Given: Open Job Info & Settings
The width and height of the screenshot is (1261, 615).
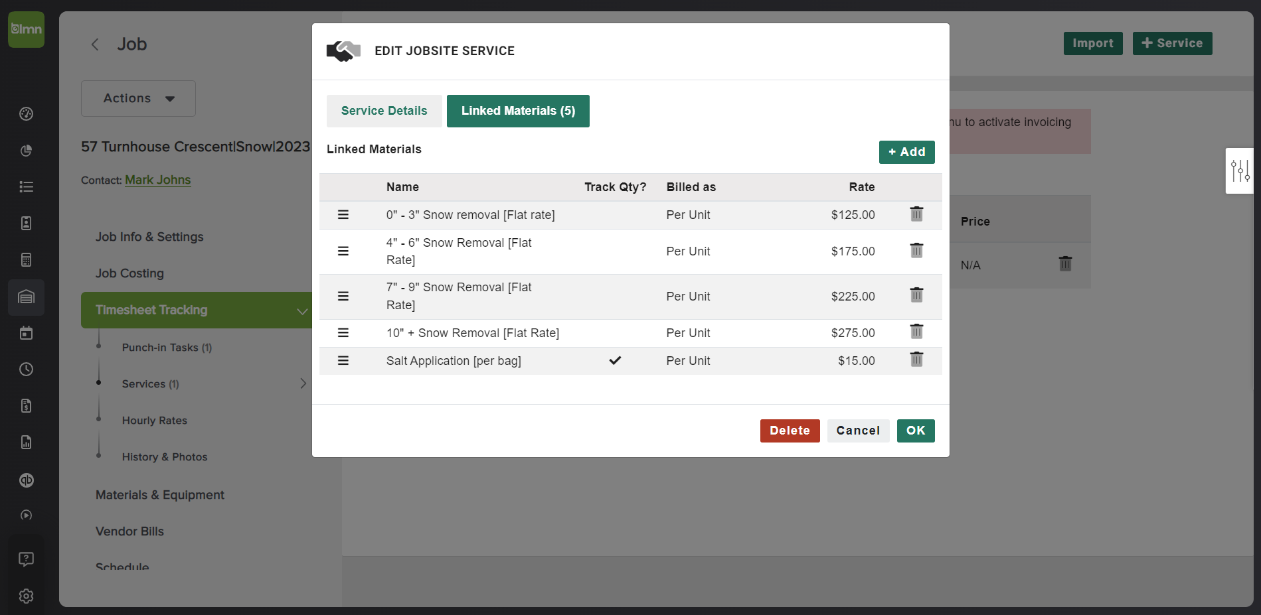Looking at the screenshot, I should tap(149, 237).
